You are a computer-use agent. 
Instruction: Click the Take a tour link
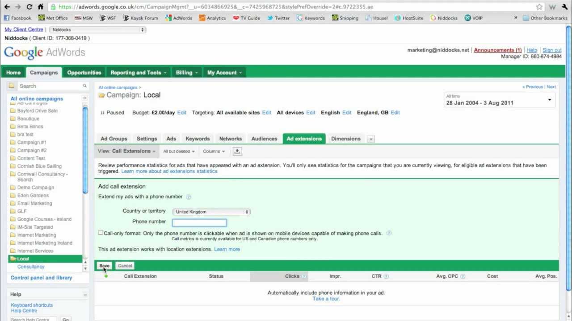[x=326, y=299]
